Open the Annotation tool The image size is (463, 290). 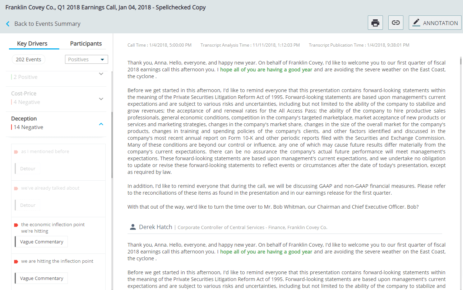[x=435, y=23]
